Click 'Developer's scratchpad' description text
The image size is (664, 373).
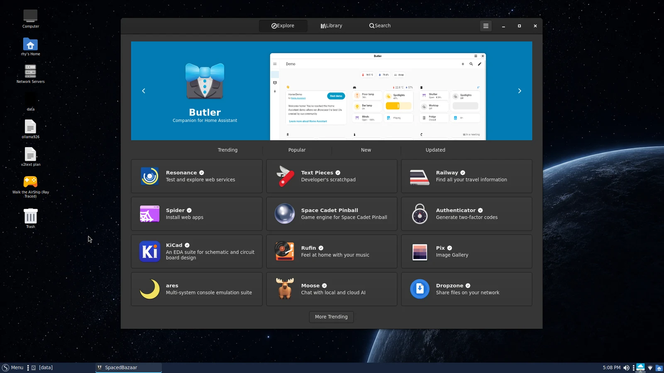[328, 180]
